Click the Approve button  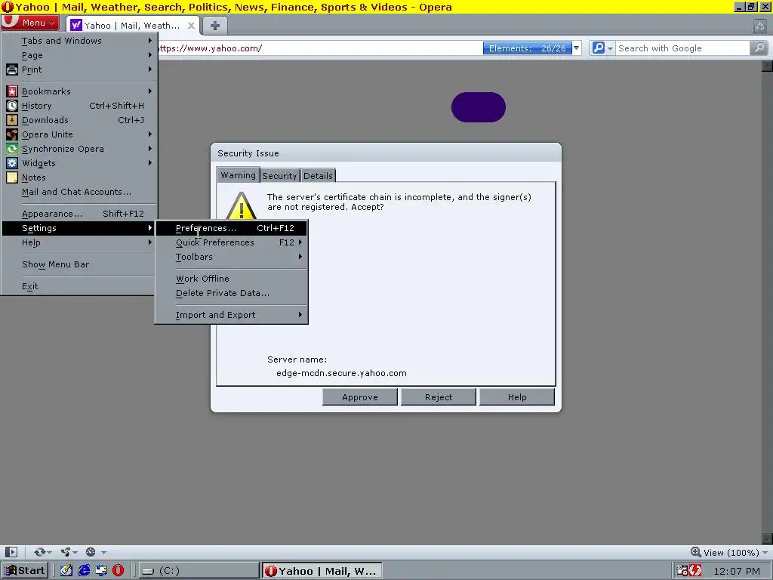pyautogui.click(x=360, y=397)
